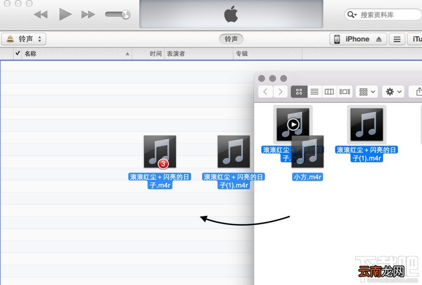
Task: Select 滚滚红尘+闪亮的日子(1).m4r thumbnail in Finder
Action: [x=367, y=125]
